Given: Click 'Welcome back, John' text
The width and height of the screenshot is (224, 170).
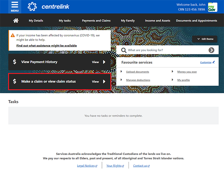Looking at the screenshot, I should click(x=191, y=4).
